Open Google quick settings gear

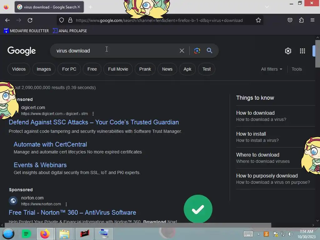288,51
